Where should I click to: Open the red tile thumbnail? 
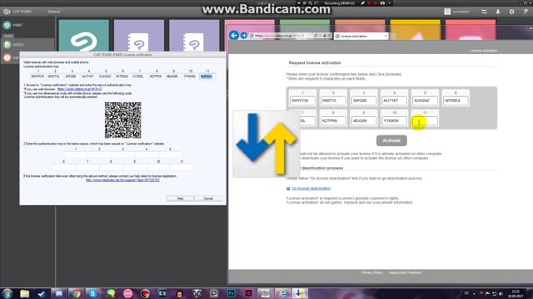[x=471, y=30]
